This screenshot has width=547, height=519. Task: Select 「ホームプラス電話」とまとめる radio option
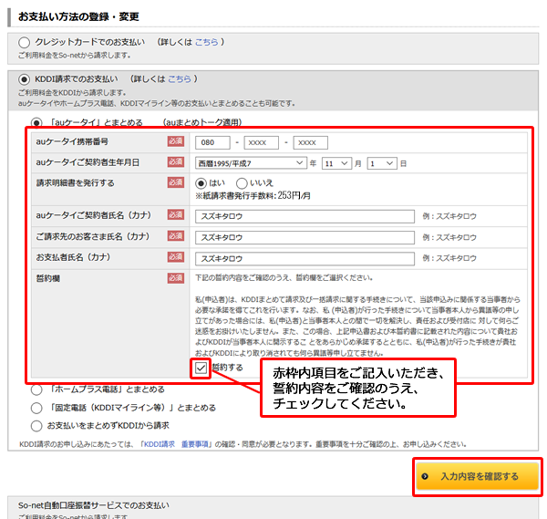[36, 390]
